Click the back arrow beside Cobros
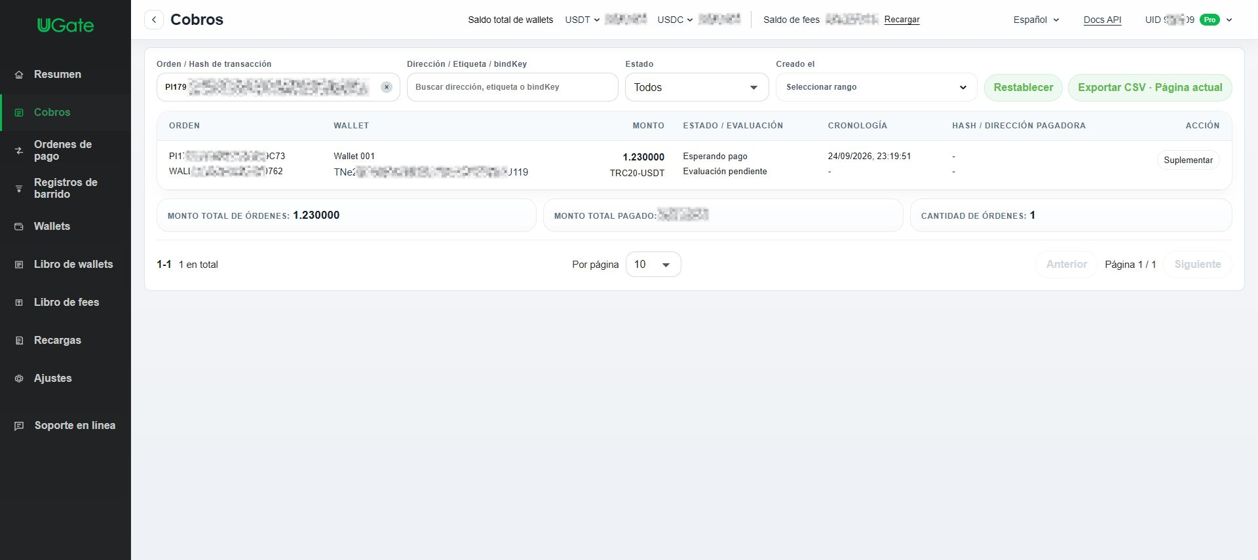 tap(154, 20)
